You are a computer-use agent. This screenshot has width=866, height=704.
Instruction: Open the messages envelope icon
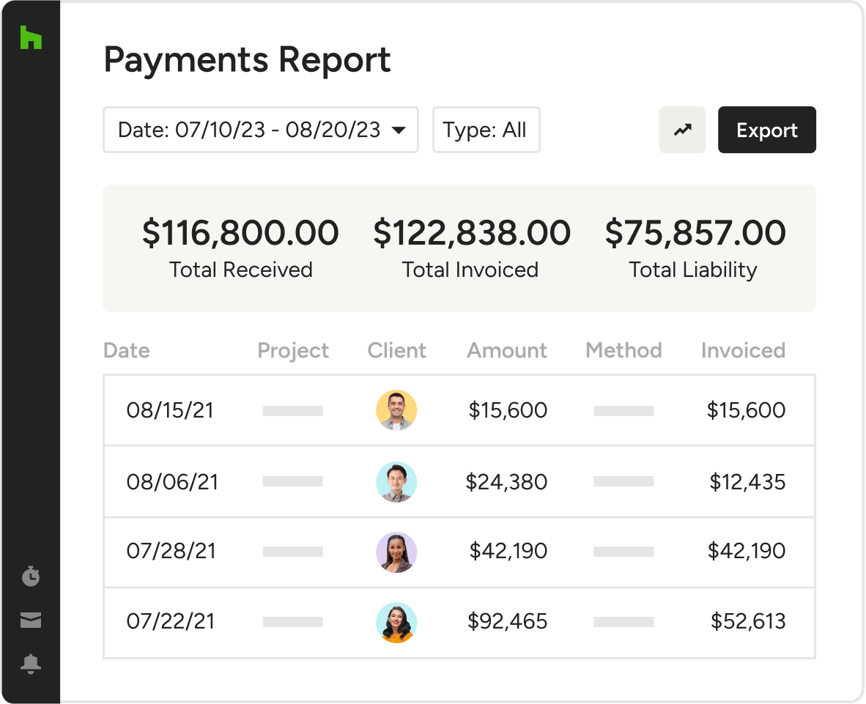pyautogui.click(x=31, y=620)
